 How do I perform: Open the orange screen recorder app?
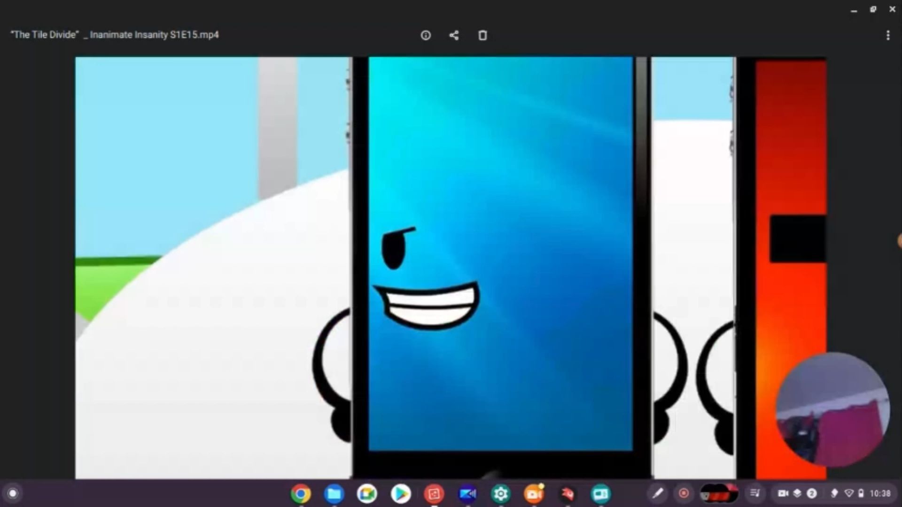pos(534,493)
